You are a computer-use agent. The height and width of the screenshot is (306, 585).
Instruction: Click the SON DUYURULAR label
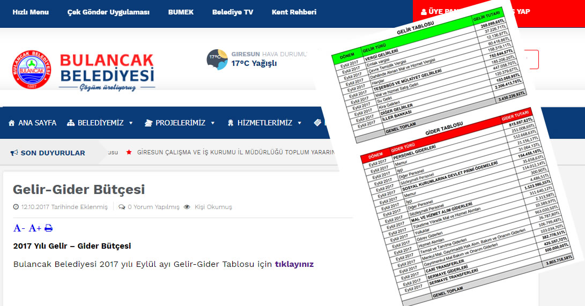pyautogui.click(x=53, y=153)
